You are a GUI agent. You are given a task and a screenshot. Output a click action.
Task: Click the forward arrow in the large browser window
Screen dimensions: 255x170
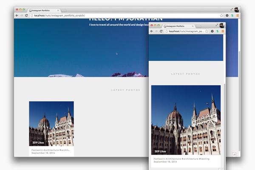click(22, 15)
